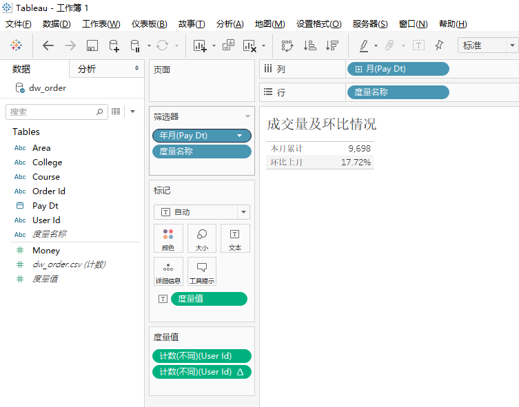Click the dw_order data source icon
This screenshot has width=519, height=407.
[x=20, y=88]
